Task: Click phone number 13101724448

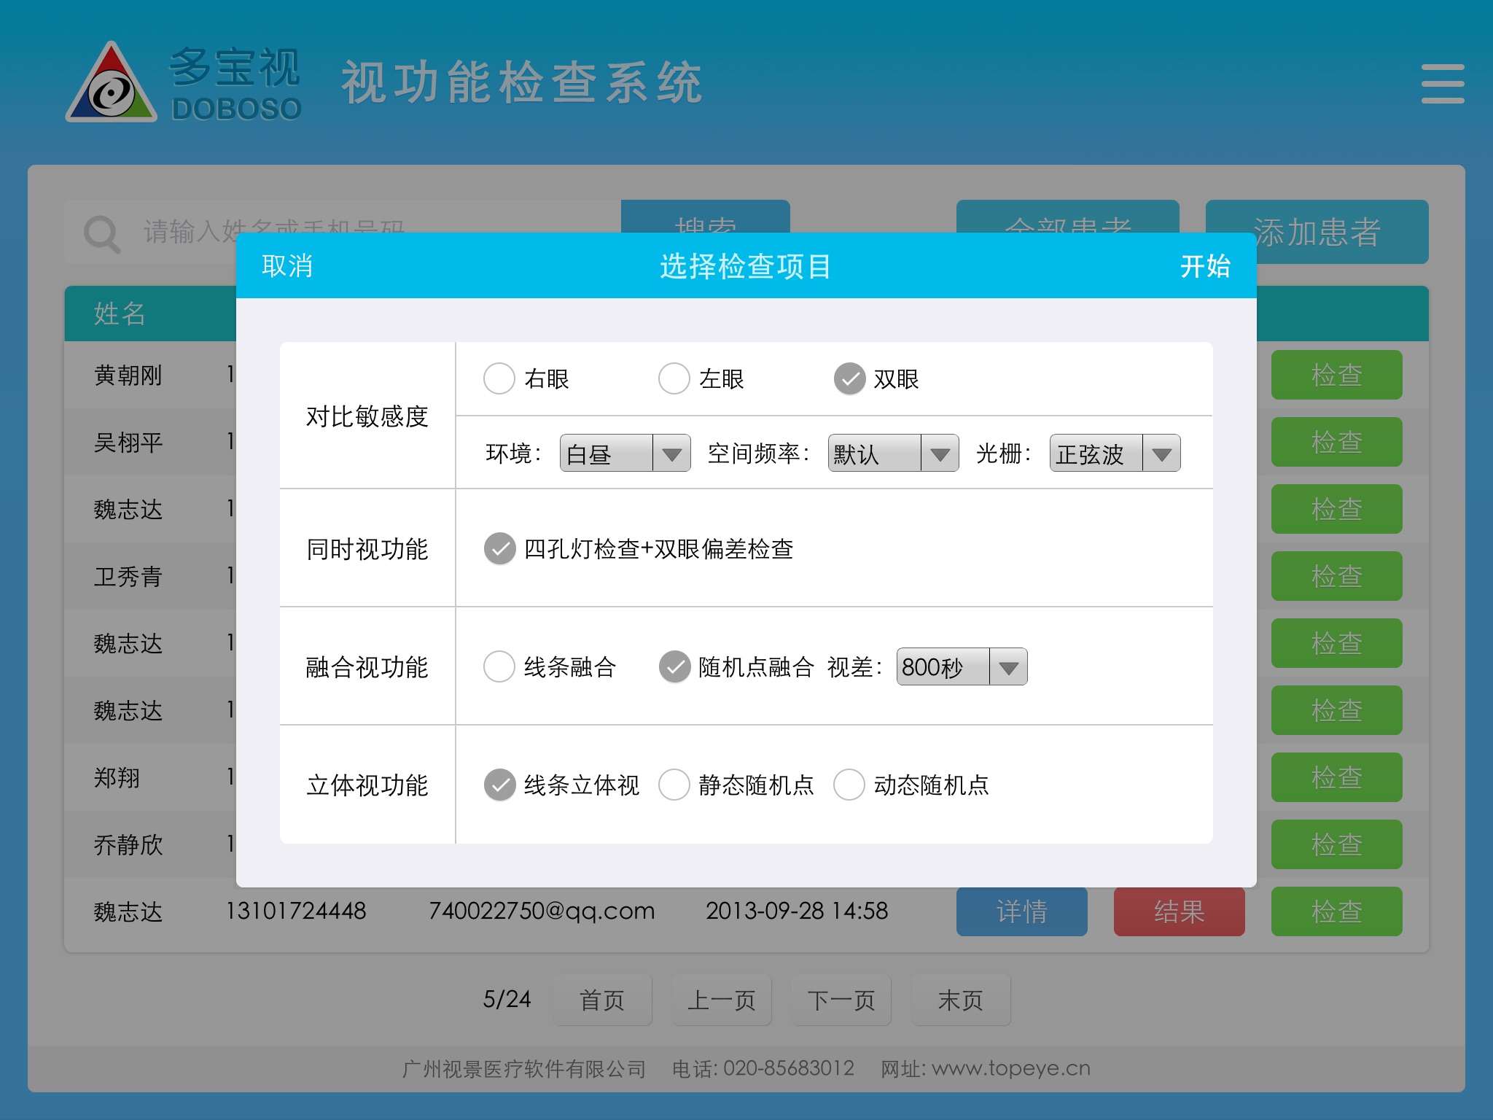Action: (296, 911)
